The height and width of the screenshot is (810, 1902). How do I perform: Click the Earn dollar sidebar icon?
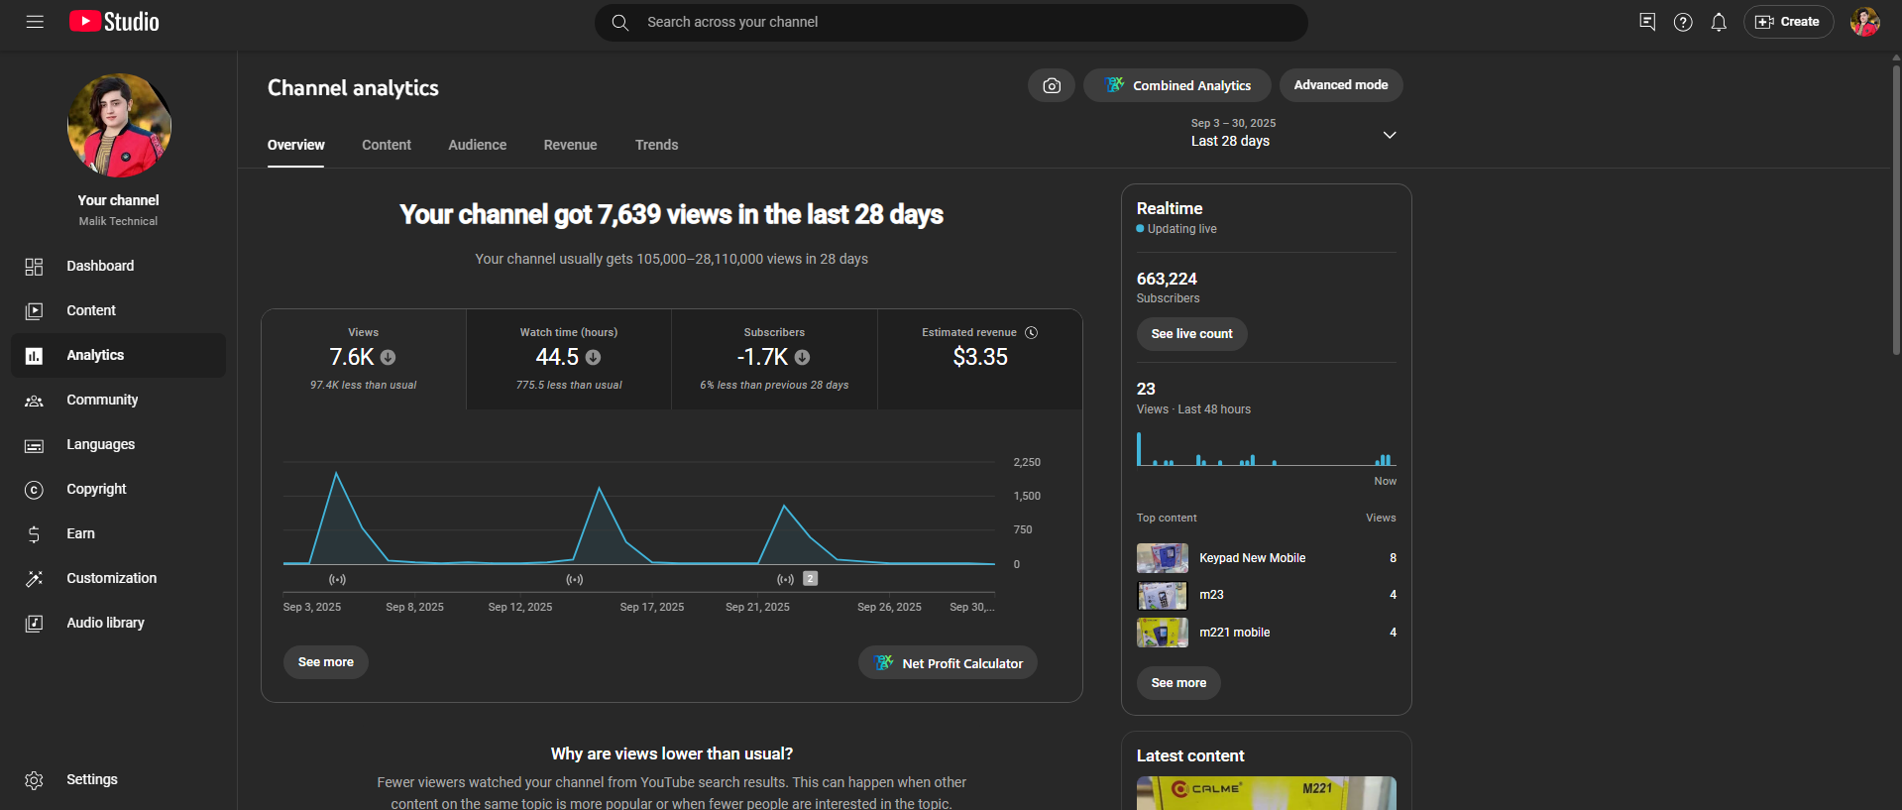[34, 534]
